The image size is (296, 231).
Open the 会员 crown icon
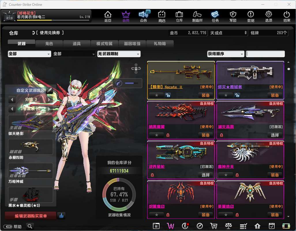126,16
